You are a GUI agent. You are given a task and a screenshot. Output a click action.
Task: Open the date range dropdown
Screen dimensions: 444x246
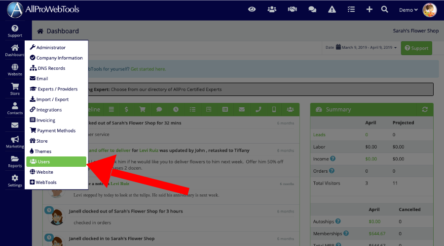[x=361, y=47]
